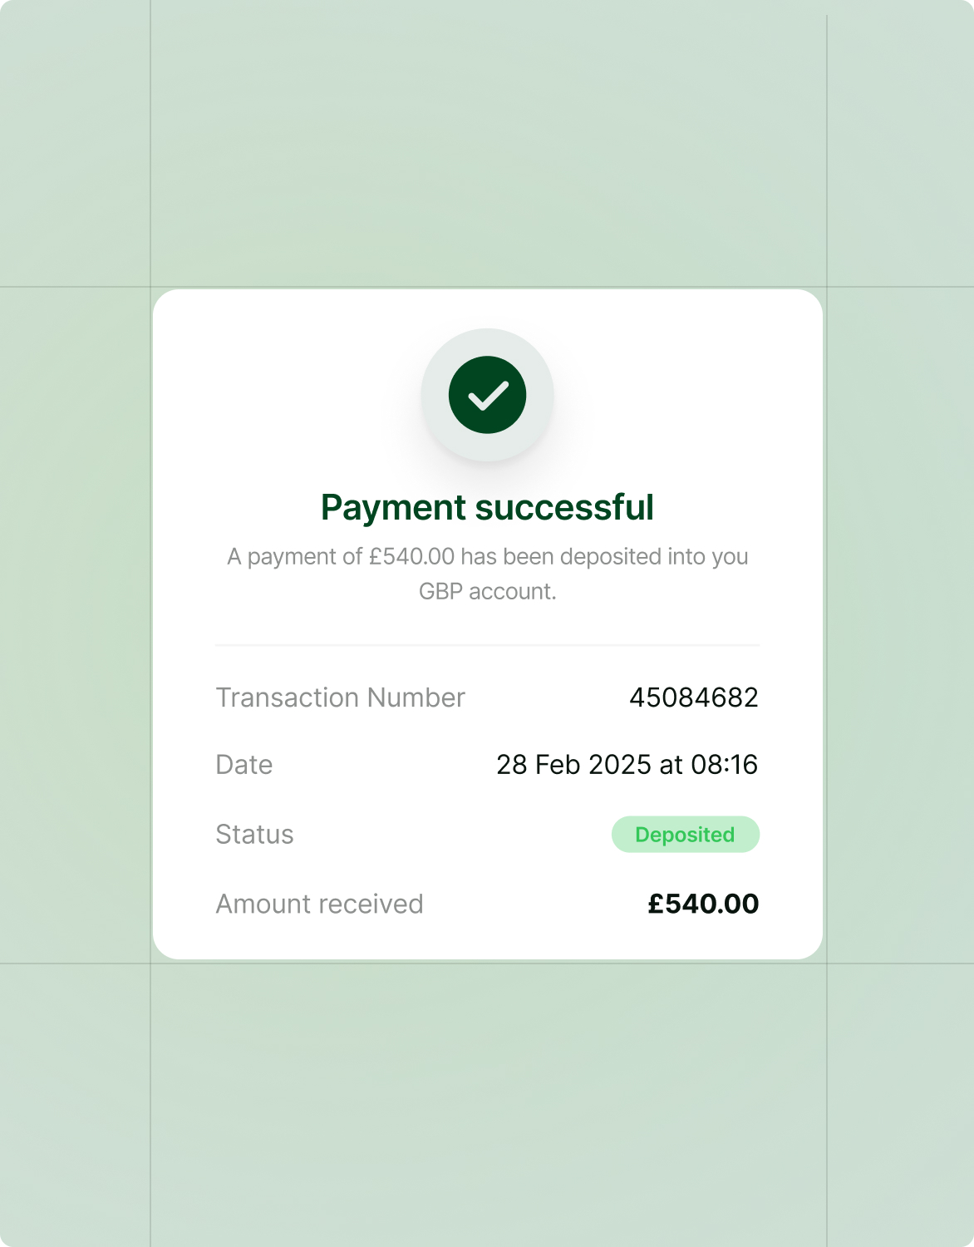The height and width of the screenshot is (1247, 974).
Task: Click the light gray circle around the checkmark
Action: pyautogui.click(x=487, y=395)
